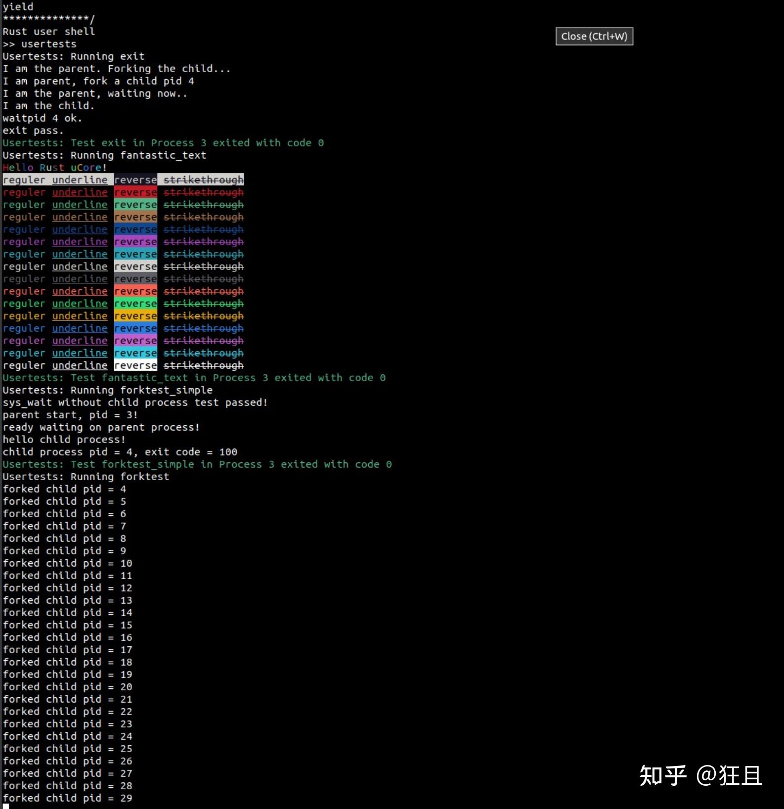Click the multicolored 'Hello Rust uCore!' line
This screenshot has width=784, height=809.
55,168
